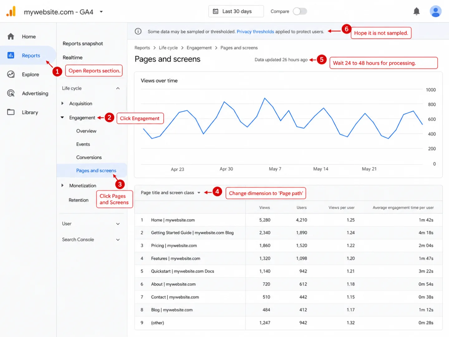
Task: Click Blog | mywebsite.com row
Action: point(288,310)
